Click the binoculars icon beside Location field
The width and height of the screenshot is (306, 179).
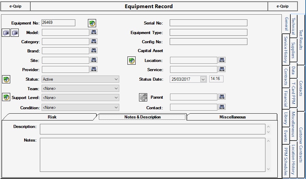click(x=222, y=60)
